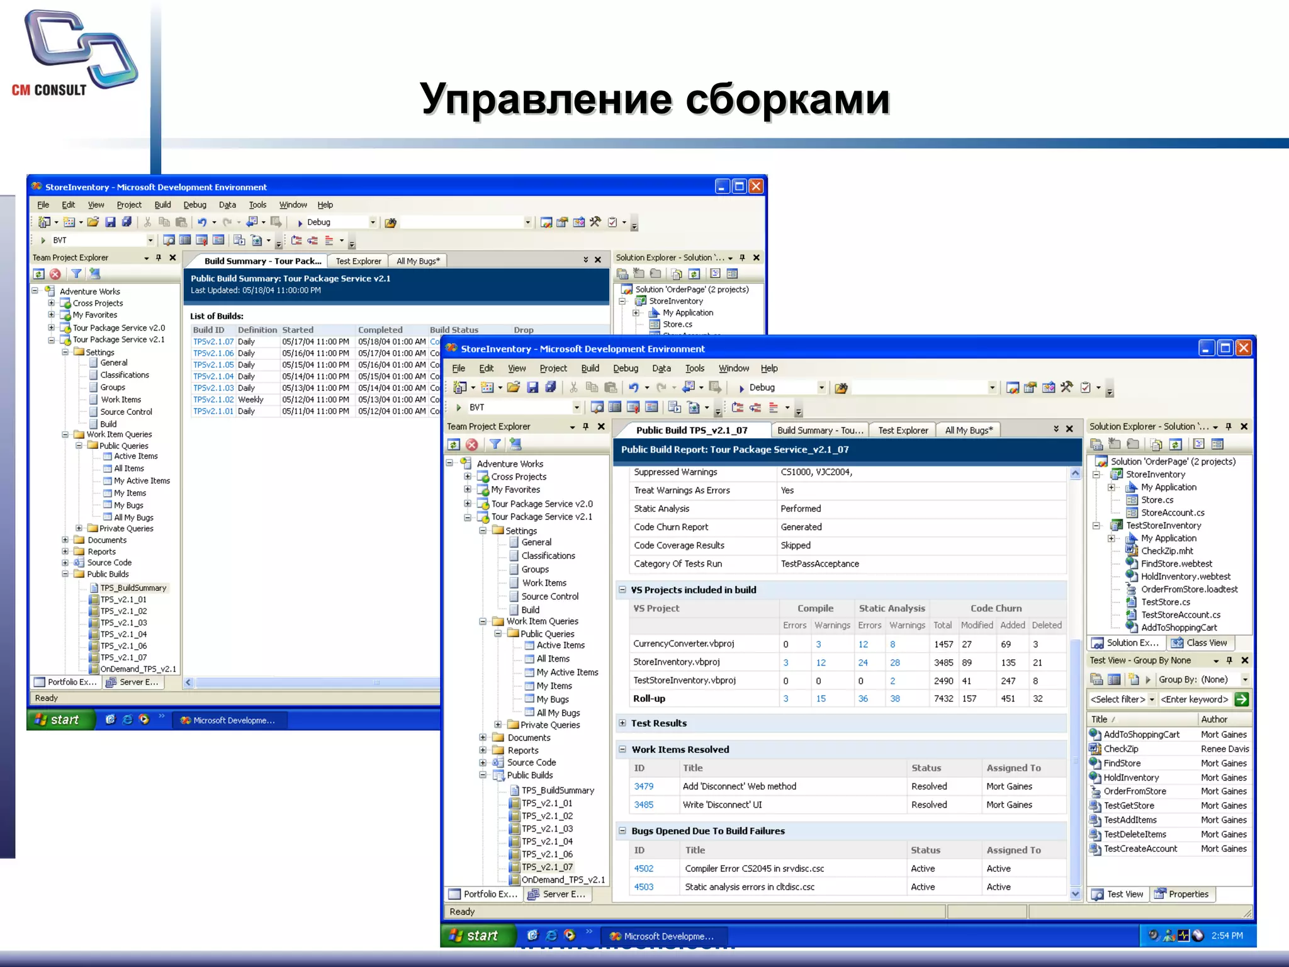Click Undo arrow in back window toolbar
The width and height of the screenshot is (1289, 967).
click(x=202, y=222)
